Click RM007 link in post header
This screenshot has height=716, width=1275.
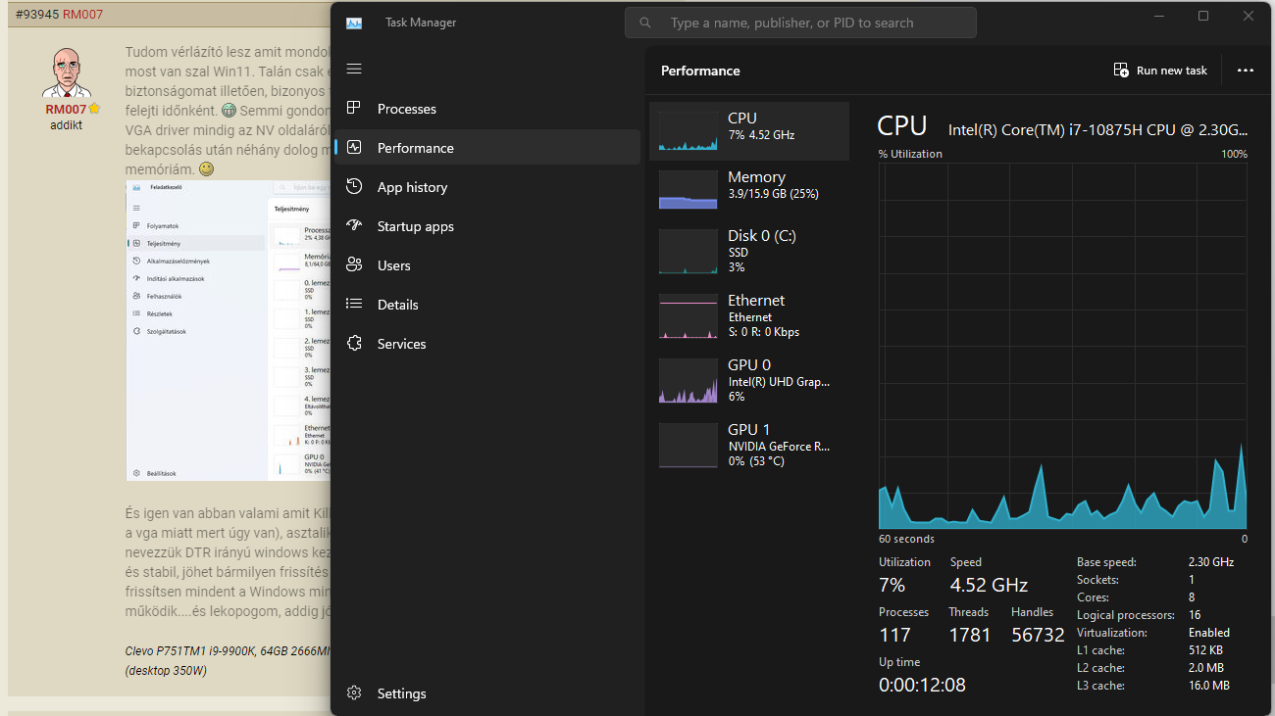(82, 15)
